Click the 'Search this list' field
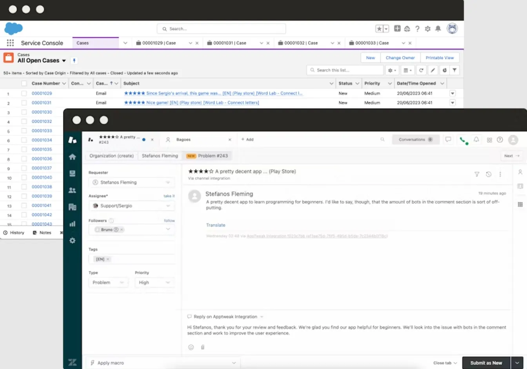The width and height of the screenshot is (527, 369). point(345,70)
